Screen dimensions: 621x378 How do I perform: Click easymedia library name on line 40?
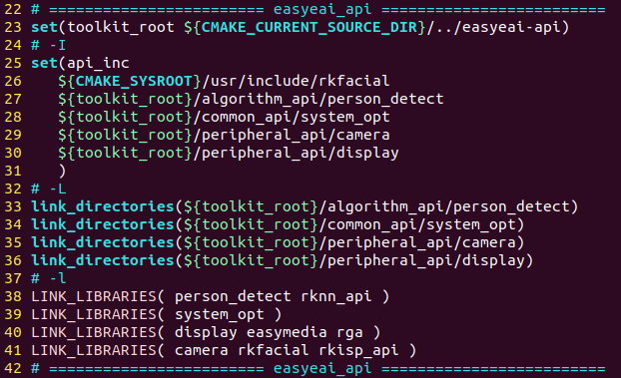[287, 332]
